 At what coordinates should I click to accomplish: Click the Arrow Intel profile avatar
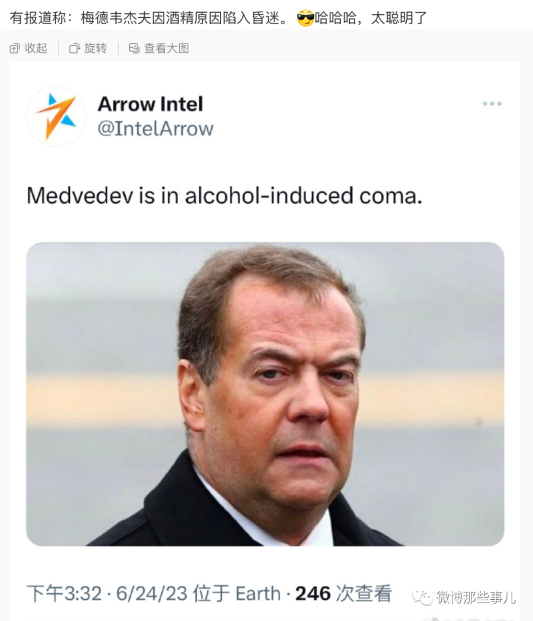pos(56,116)
